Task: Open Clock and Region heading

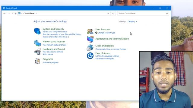Action: [105, 46]
